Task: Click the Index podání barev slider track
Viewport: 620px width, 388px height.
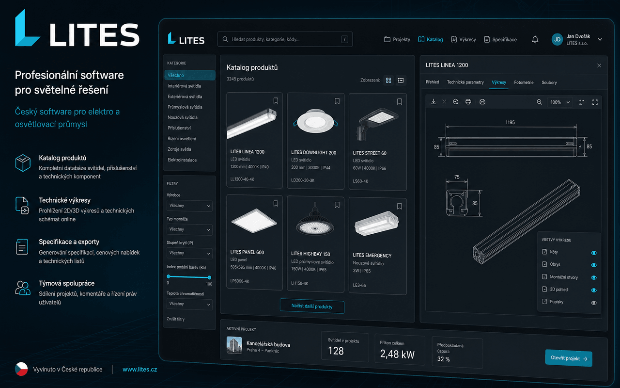Action: point(189,277)
